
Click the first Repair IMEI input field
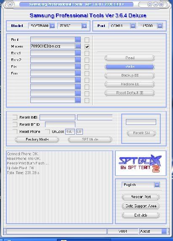[58, 117]
